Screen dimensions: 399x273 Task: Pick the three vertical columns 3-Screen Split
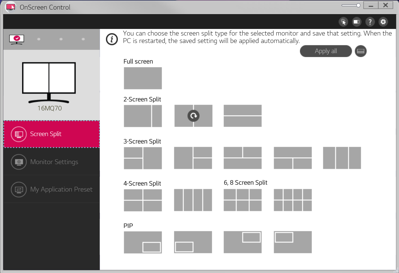click(342, 158)
